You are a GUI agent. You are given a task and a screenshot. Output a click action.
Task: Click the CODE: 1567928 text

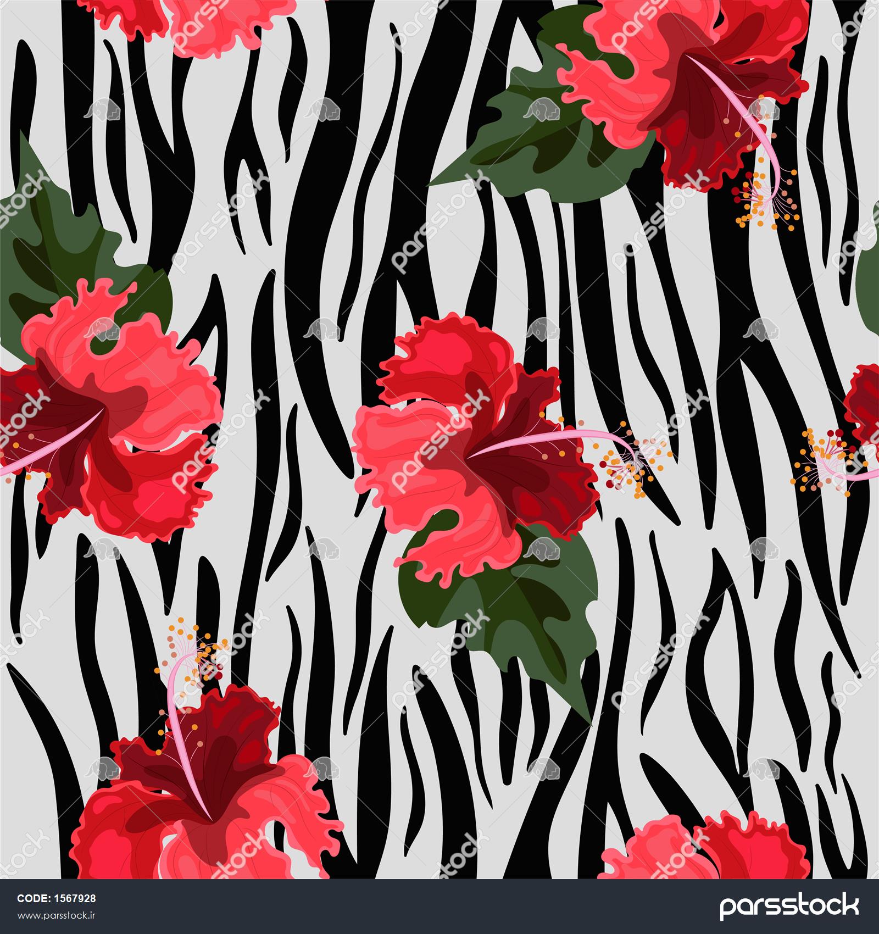pos(57,899)
